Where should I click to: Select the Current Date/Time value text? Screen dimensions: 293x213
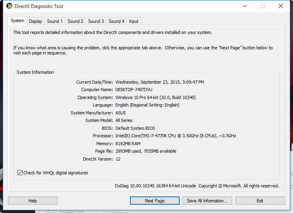click(160, 82)
